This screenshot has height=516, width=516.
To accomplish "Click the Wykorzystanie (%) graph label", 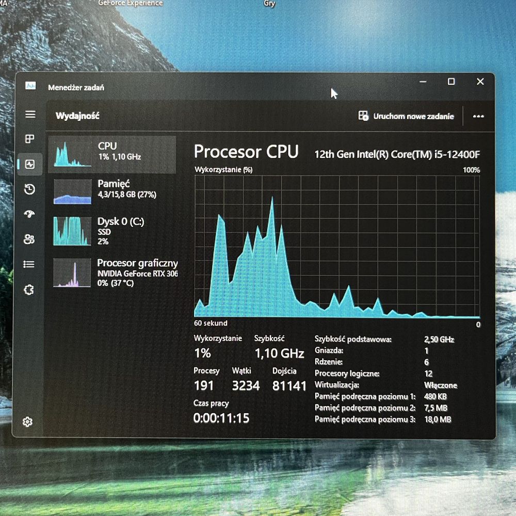I will (x=223, y=170).
